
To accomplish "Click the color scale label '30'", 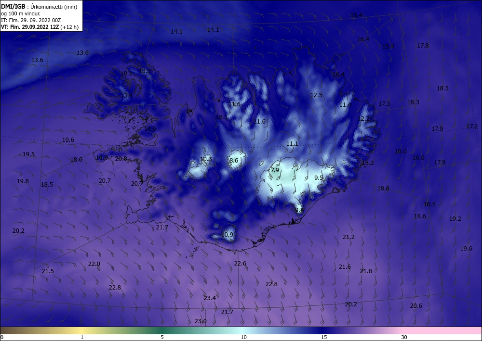I will (404, 337).
